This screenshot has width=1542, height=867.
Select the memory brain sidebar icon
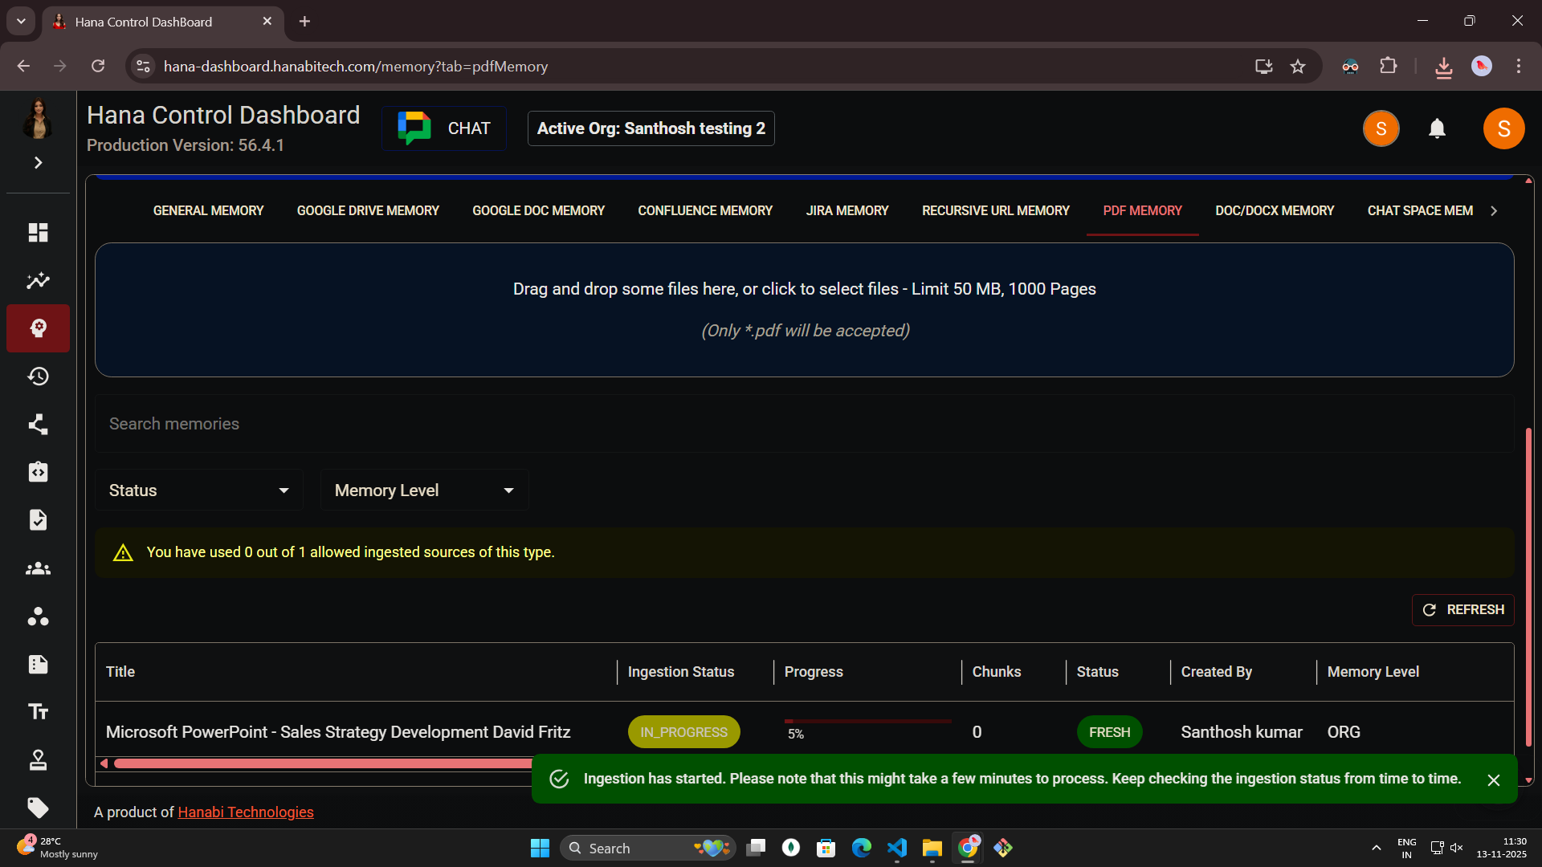pyautogui.click(x=38, y=328)
